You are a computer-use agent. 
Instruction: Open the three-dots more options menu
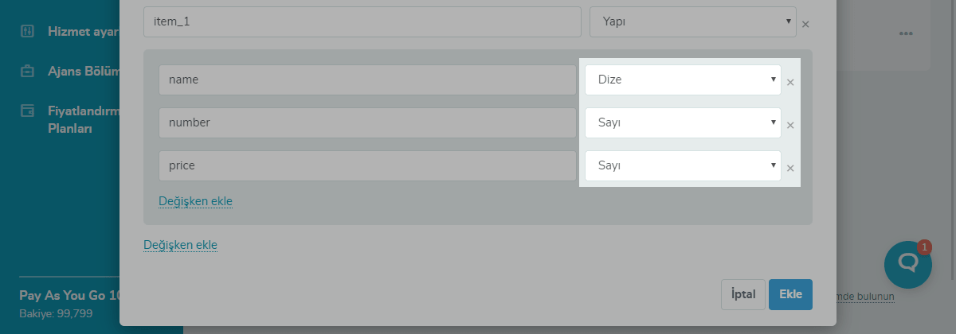(x=905, y=33)
